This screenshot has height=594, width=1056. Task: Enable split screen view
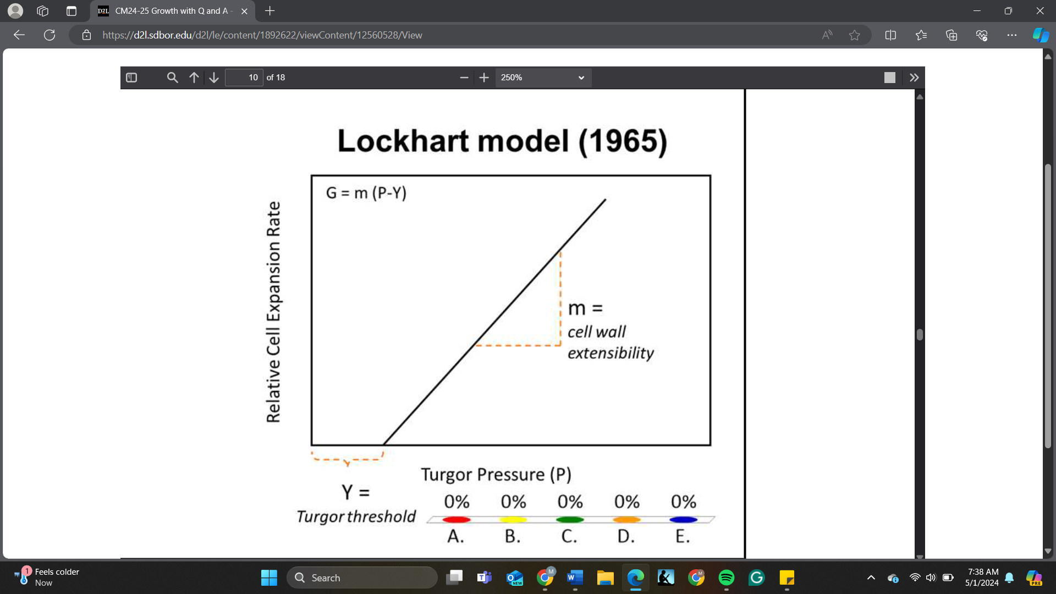click(x=890, y=35)
